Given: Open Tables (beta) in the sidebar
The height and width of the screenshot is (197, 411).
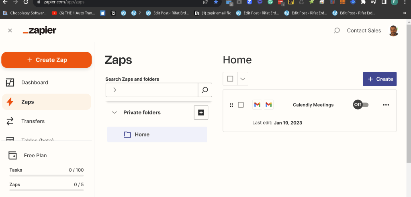Looking at the screenshot, I should point(37,139).
